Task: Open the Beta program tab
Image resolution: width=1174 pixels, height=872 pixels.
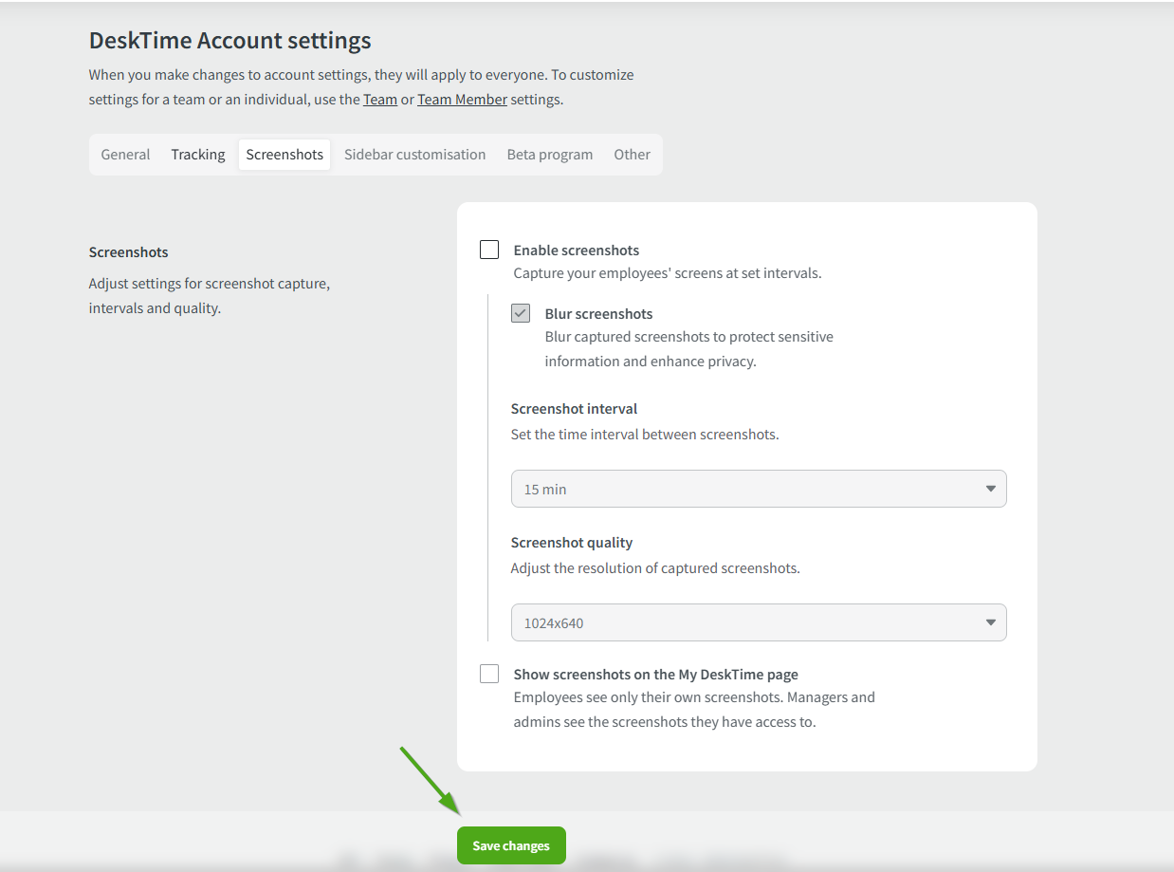Action: pyautogui.click(x=550, y=155)
